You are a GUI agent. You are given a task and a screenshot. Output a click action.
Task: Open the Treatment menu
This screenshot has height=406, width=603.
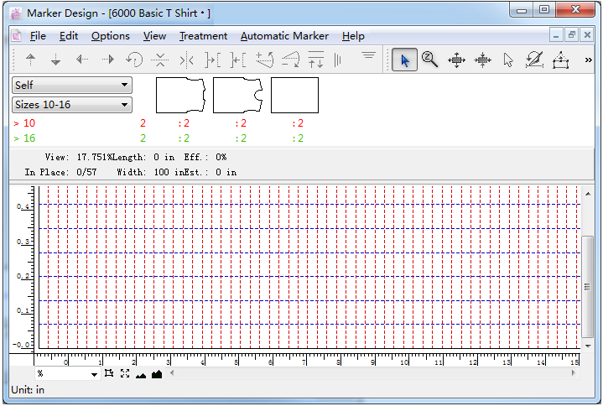(x=203, y=36)
